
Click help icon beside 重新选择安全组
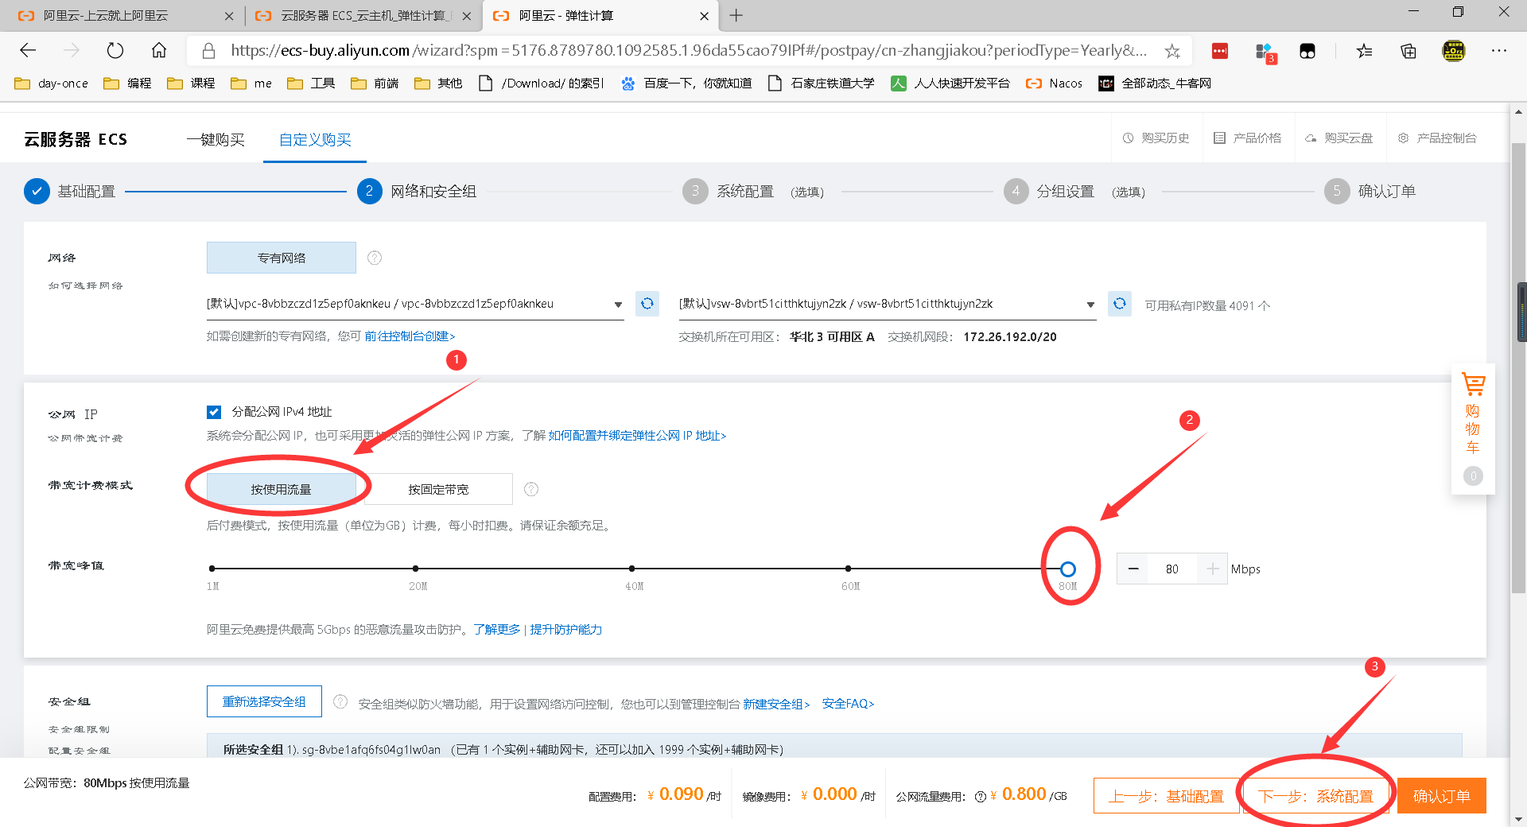point(340,701)
